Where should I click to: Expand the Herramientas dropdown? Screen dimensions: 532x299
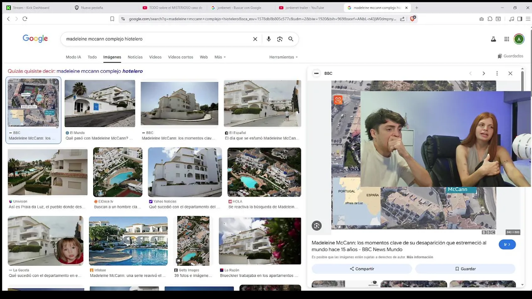(x=283, y=57)
